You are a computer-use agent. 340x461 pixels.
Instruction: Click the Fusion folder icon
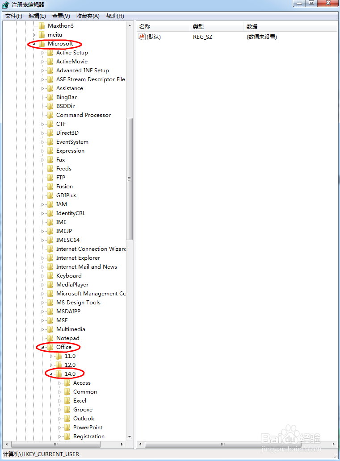[x=50, y=187]
